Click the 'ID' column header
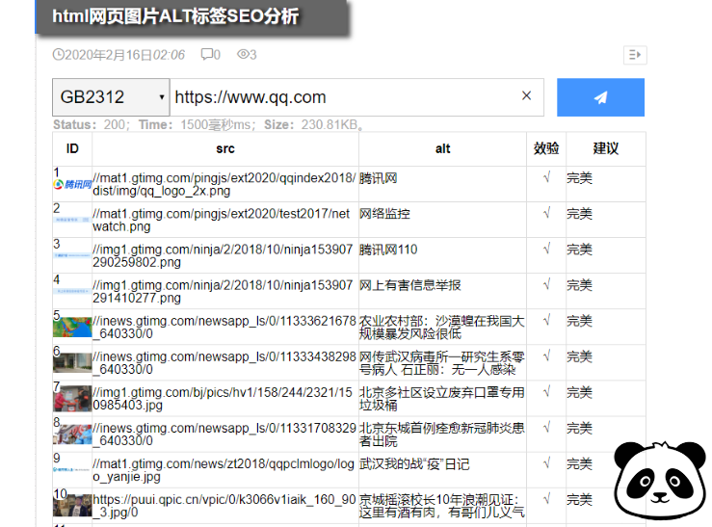 click(72, 149)
